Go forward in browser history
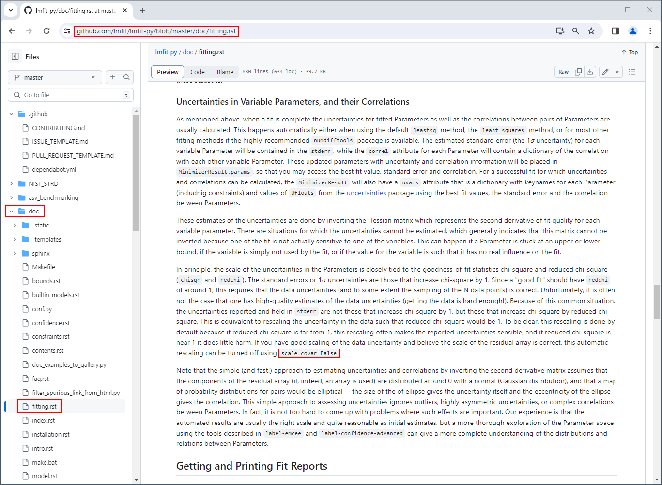662x485 pixels. point(29,31)
